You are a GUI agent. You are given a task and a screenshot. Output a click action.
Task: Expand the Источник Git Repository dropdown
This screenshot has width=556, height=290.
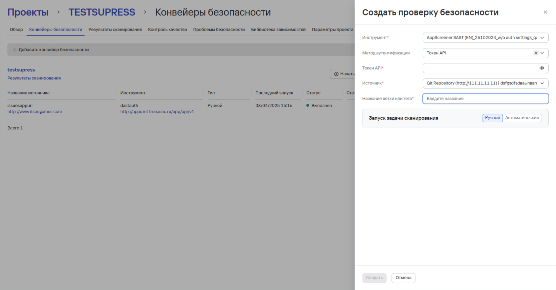coord(542,83)
